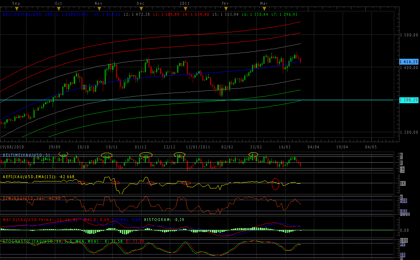Select the 2011 year marker triangle
The height and width of the screenshot is (260, 420).
[x=184, y=8]
